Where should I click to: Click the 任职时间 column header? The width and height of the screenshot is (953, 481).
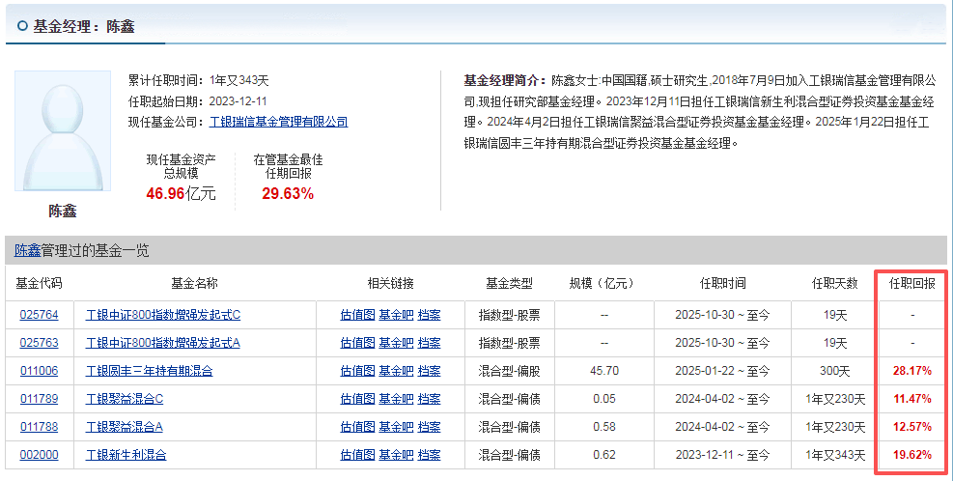click(722, 283)
